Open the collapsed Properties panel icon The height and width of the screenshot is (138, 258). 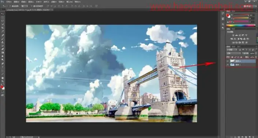point(223,19)
